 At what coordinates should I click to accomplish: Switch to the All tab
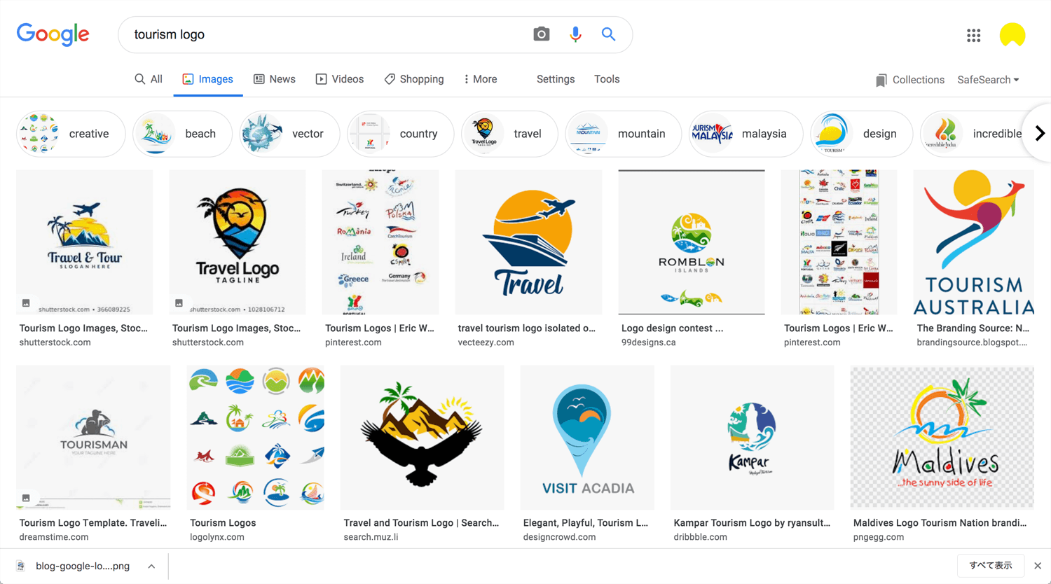coord(149,79)
